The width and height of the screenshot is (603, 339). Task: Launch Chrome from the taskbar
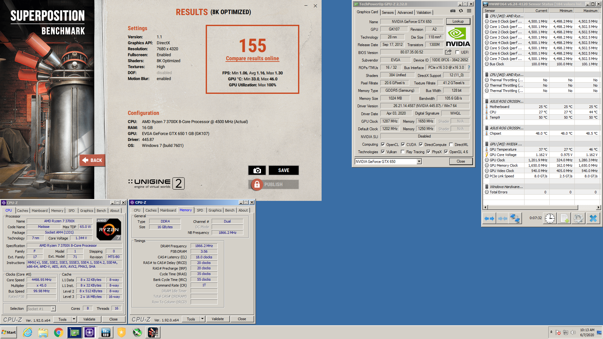point(58,332)
